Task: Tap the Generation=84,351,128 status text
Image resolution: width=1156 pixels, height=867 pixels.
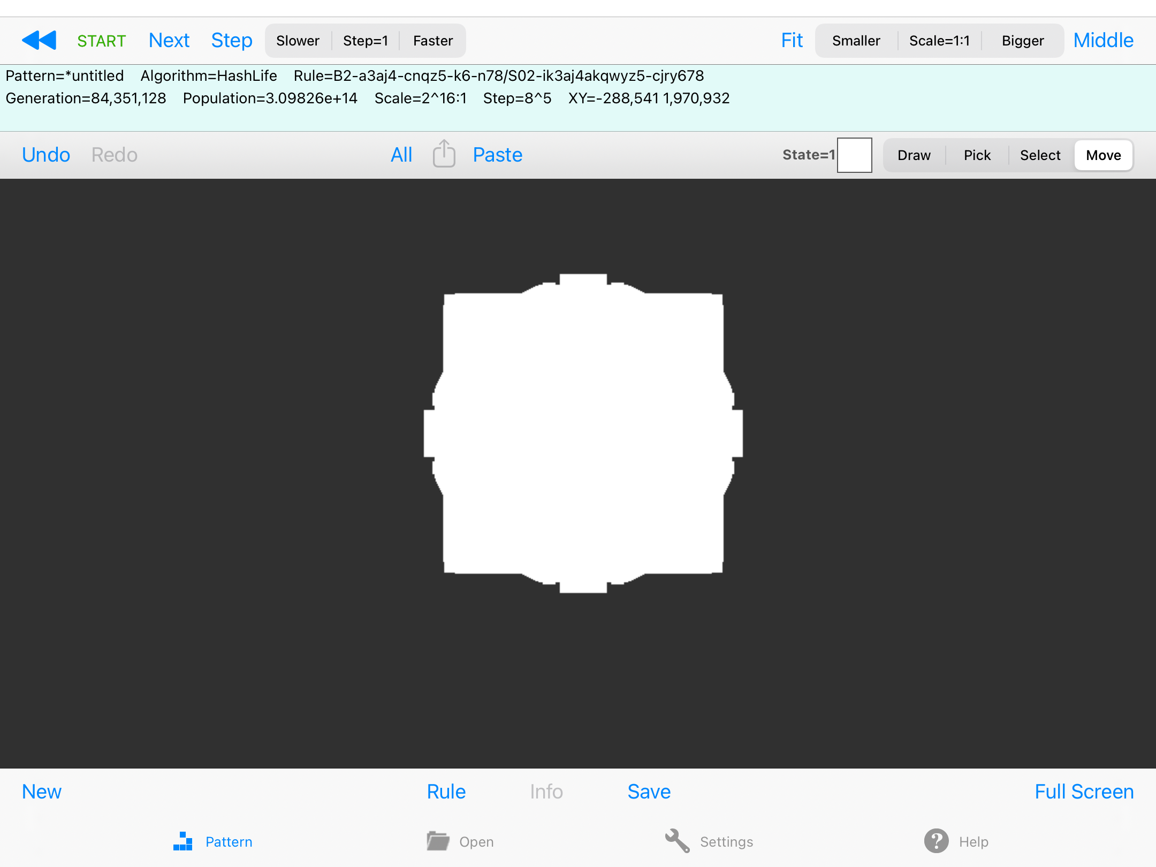Action: tap(86, 98)
